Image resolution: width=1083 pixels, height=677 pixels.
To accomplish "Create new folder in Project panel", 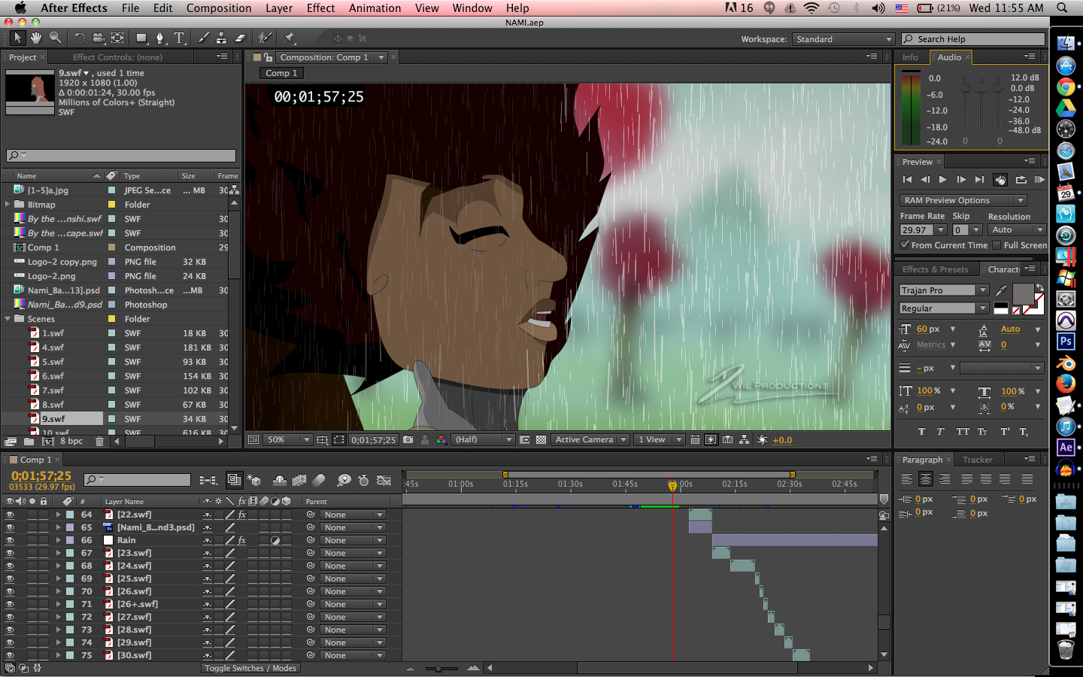I will [x=29, y=442].
